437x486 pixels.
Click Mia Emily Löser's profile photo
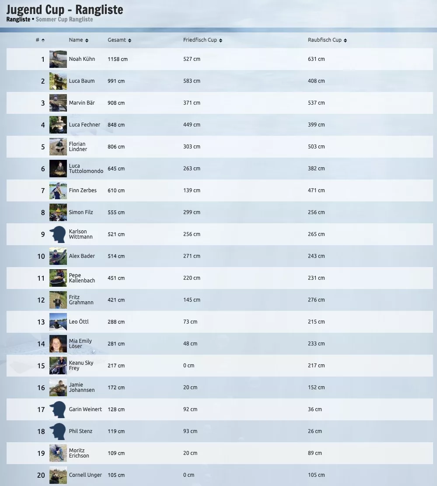[x=58, y=344]
